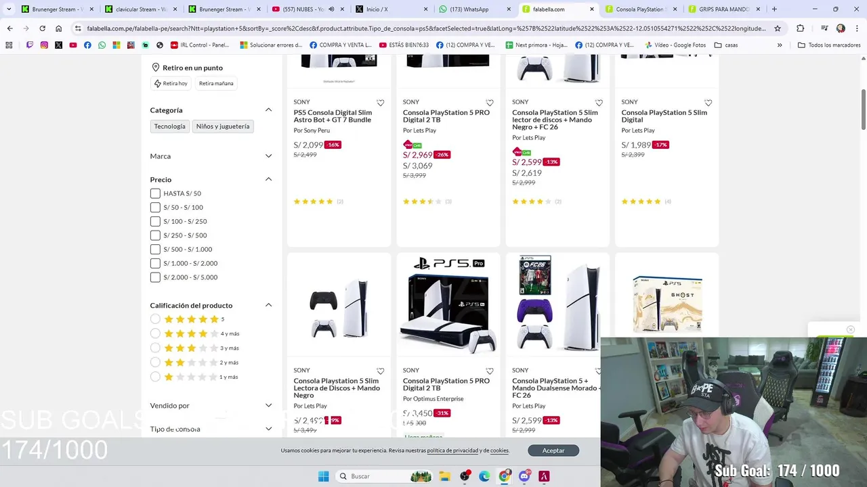Image resolution: width=867 pixels, height=487 pixels.
Task: Click the page vertical scrollbar
Action: 863,108
